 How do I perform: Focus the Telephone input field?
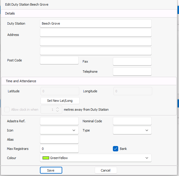point(132,72)
